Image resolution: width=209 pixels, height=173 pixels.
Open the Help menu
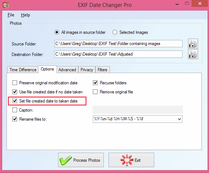(25, 15)
